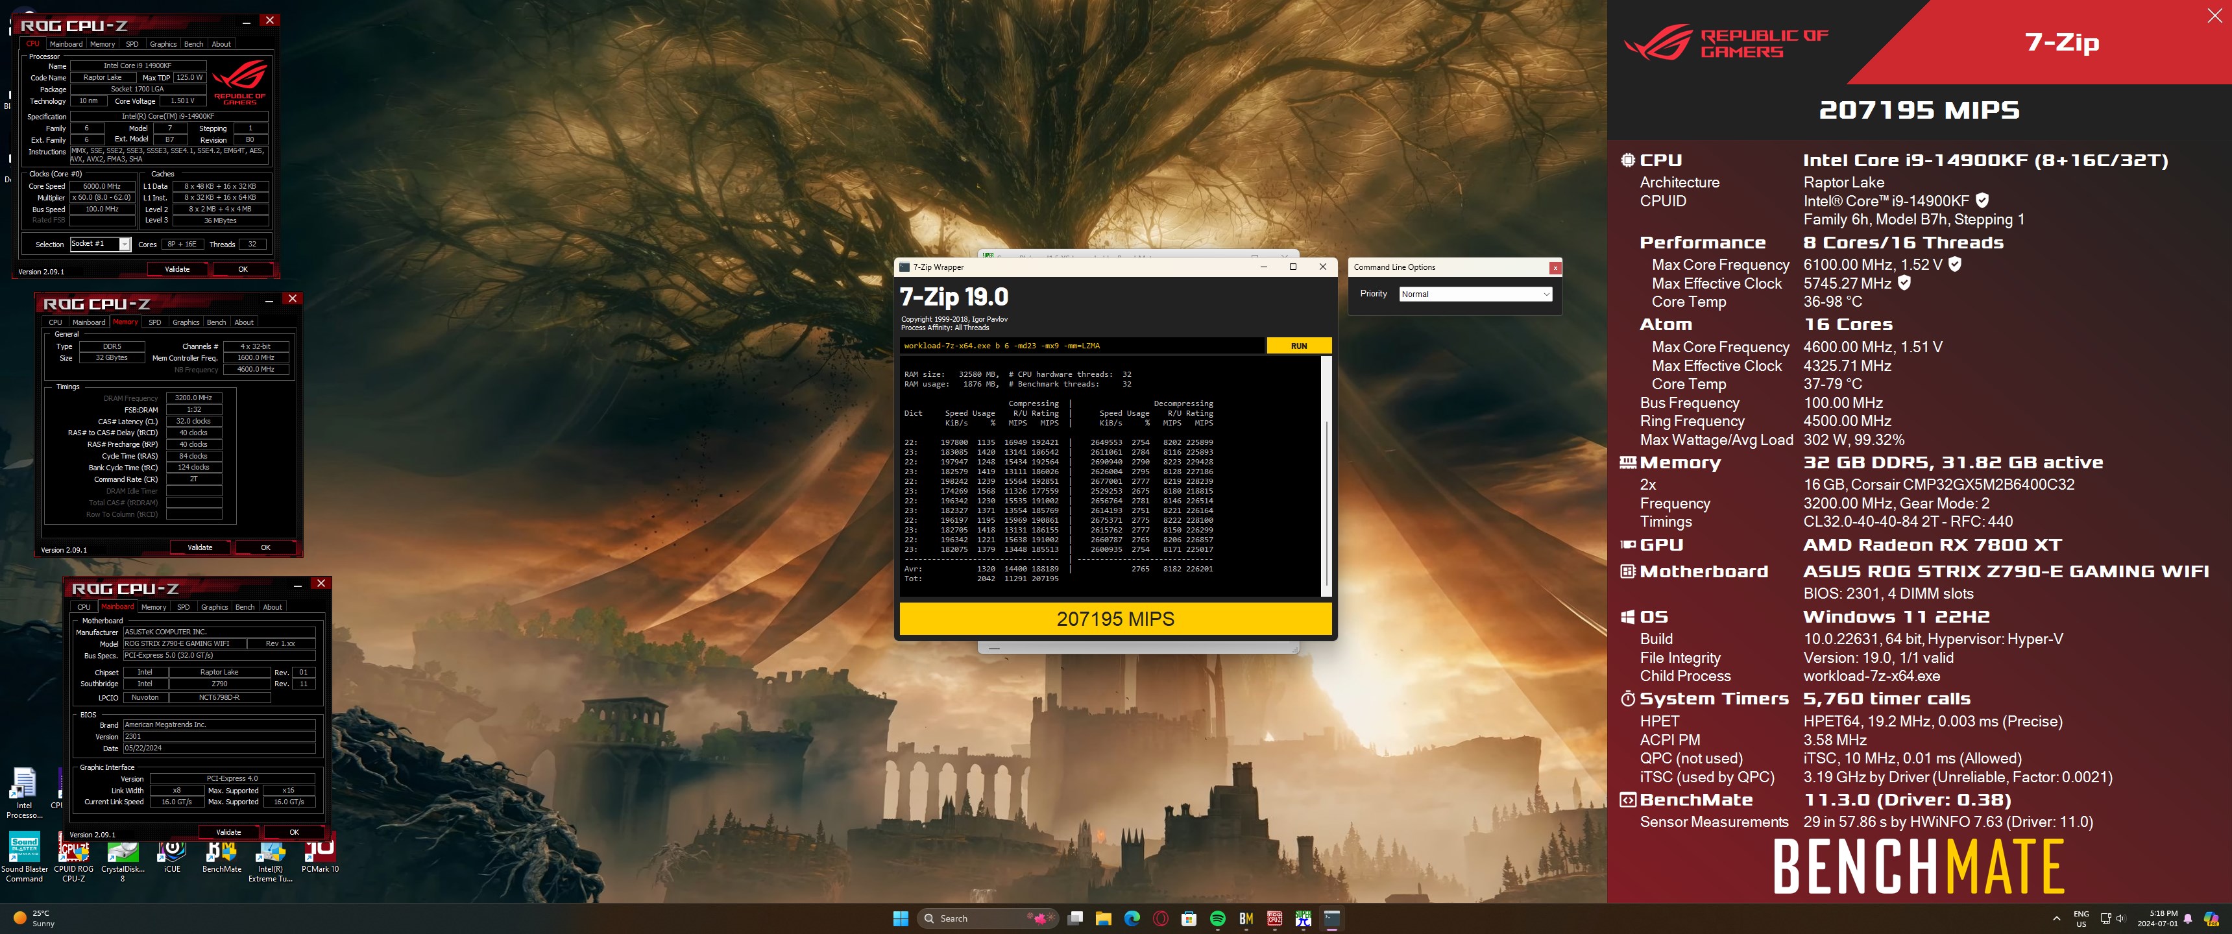The image size is (2232, 934).
Task: Switch to Mainboard tab in top CPU-Z window
Action: pyautogui.click(x=66, y=43)
